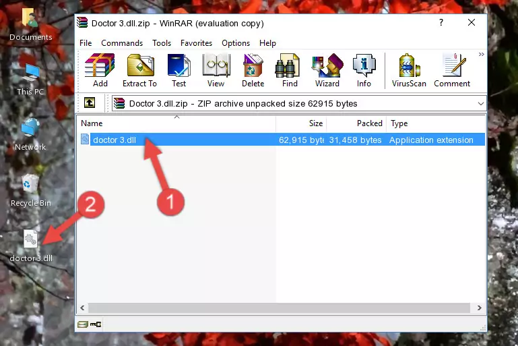Open the archive path dropdown

pos(481,104)
